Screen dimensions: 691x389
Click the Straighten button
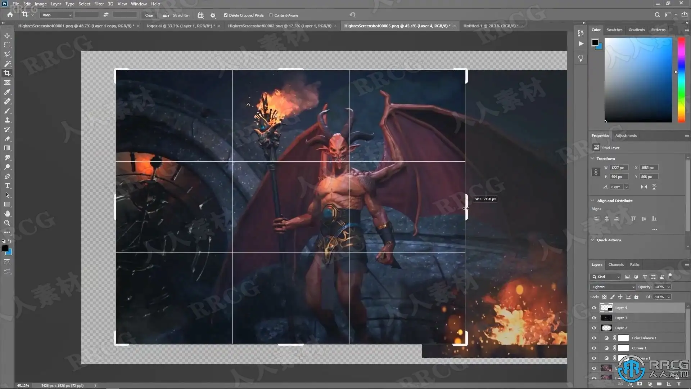coord(181,15)
